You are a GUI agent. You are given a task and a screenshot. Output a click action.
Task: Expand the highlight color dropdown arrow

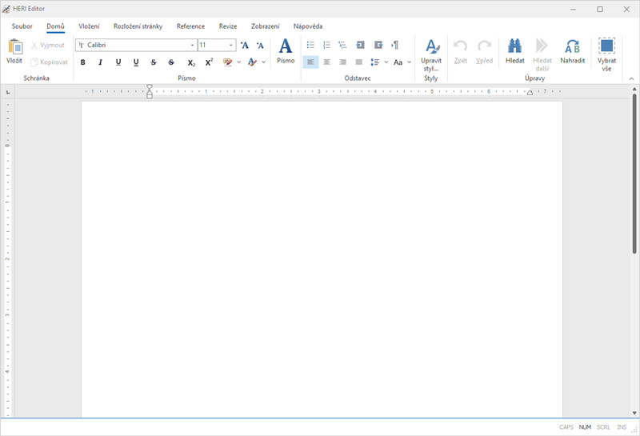pos(239,62)
